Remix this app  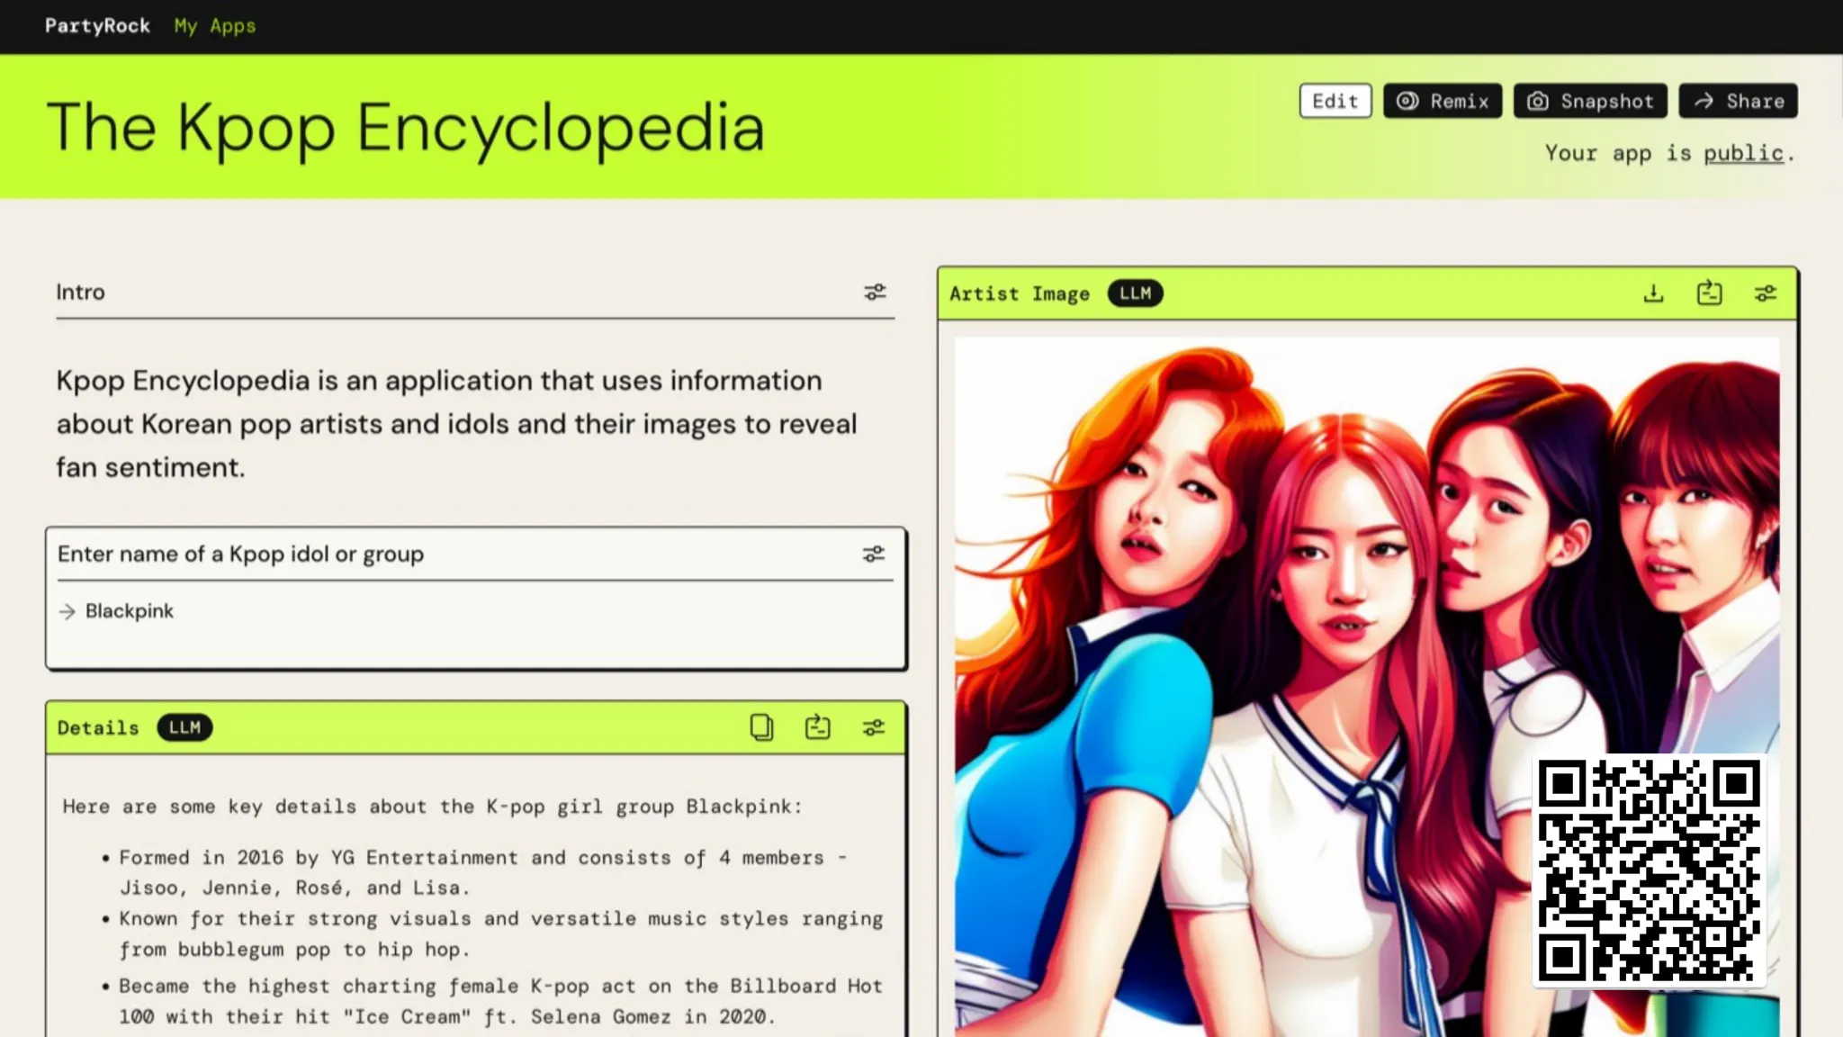point(1443,101)
